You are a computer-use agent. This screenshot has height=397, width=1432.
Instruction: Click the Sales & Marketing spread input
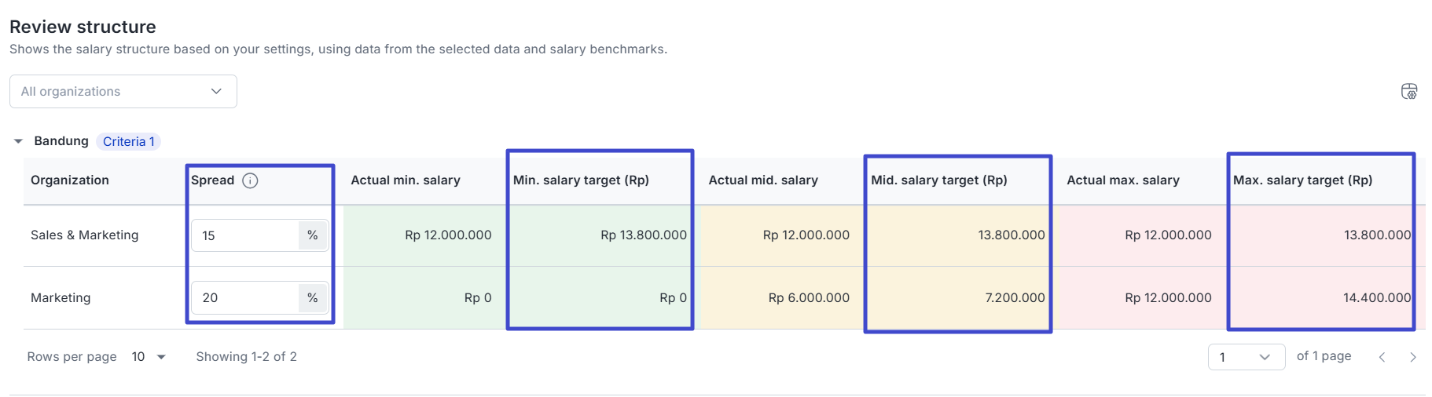(244, 235)
